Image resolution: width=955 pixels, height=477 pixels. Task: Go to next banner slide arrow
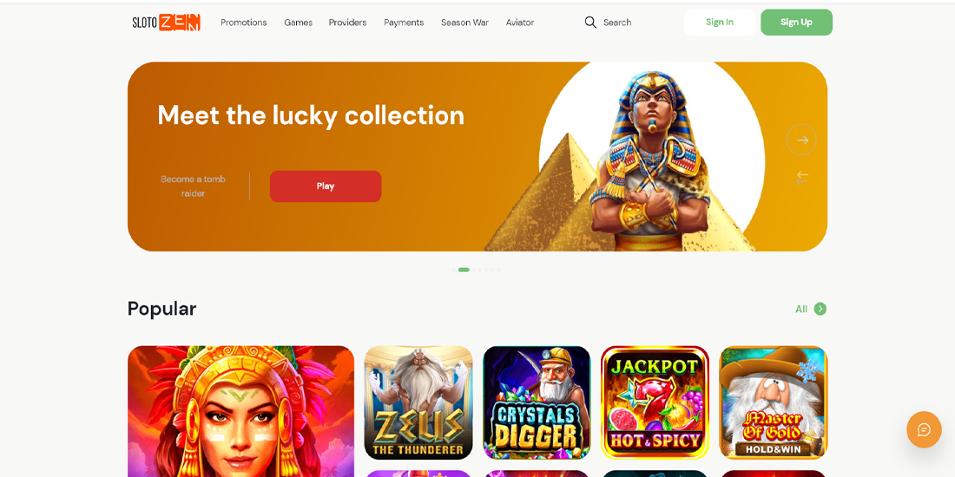(x=801, y=140)
